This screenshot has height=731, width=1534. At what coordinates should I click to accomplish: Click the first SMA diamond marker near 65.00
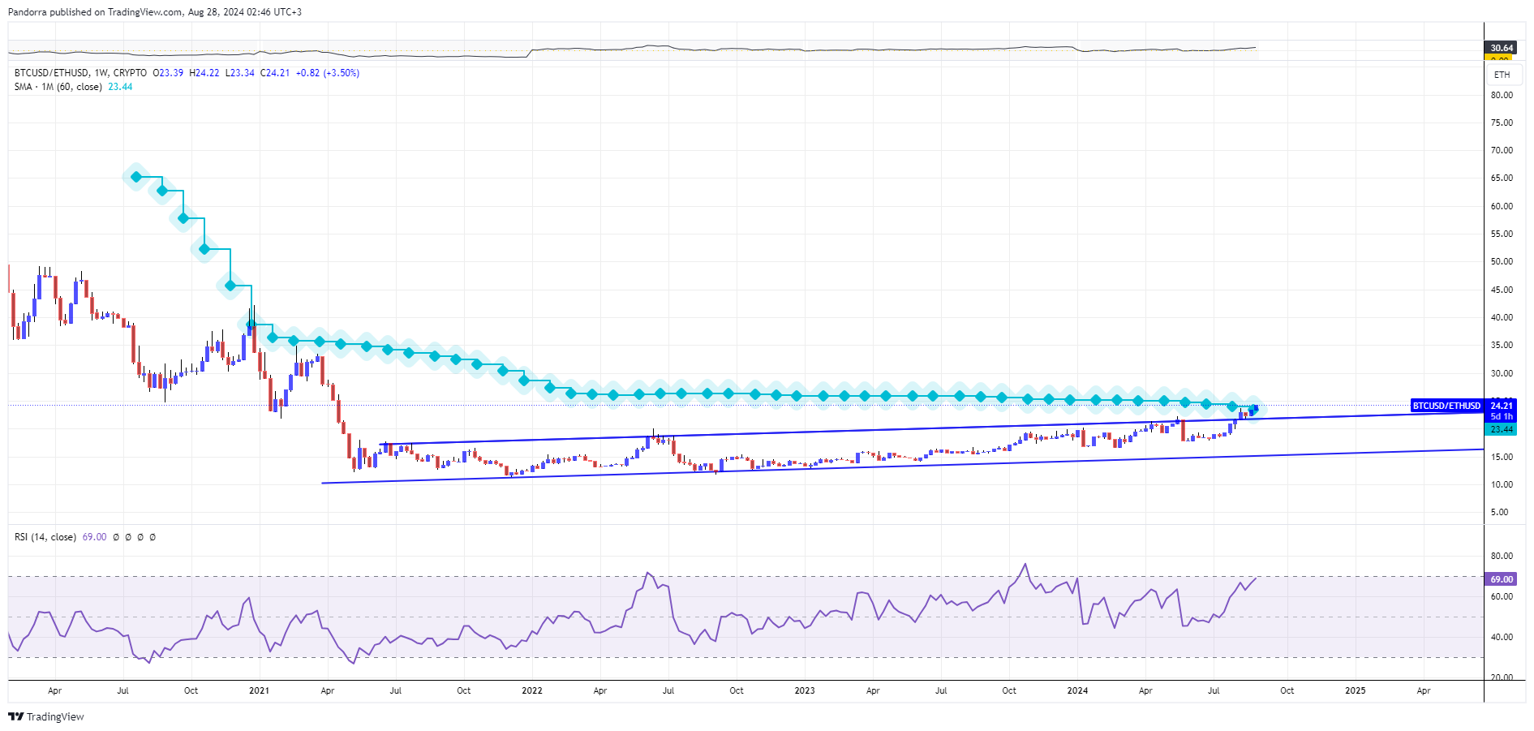[x=135, y=177]
